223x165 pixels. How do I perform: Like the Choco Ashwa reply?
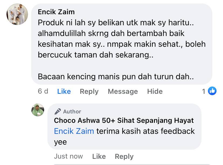click(x=99, y=156)
